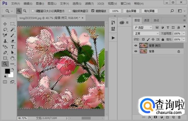Pick the Lasso tool
The image size is (188, 121).
5,30
